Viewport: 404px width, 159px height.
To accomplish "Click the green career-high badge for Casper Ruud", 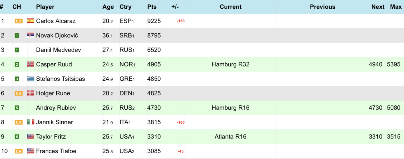I will (x=17, y=65).
